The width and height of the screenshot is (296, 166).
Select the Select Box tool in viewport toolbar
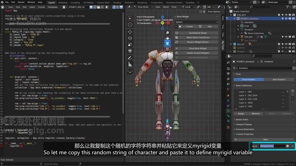130,18
